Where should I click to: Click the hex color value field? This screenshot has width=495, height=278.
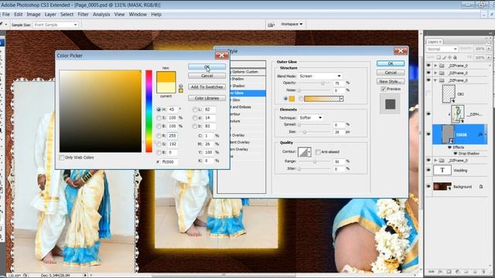click(169, 161)
